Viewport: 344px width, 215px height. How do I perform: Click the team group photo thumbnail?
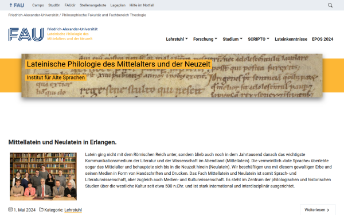(43, 177)
